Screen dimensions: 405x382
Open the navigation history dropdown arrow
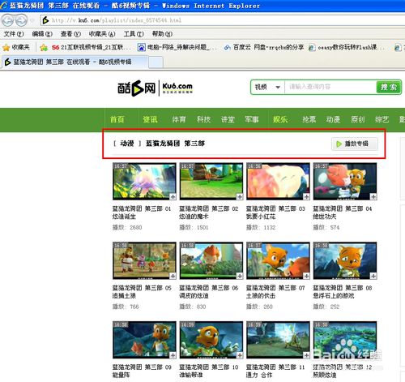pyautogui.click(x=32, y=20)
